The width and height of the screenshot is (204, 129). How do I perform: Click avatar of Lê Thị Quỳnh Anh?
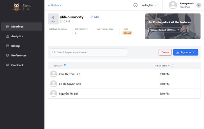54,84
